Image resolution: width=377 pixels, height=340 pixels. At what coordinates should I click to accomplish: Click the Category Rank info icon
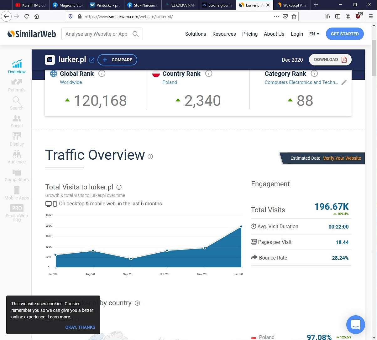click(x=314, y=74)
